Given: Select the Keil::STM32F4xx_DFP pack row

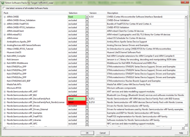Looking at the screenshot, I should coord(16,70).
